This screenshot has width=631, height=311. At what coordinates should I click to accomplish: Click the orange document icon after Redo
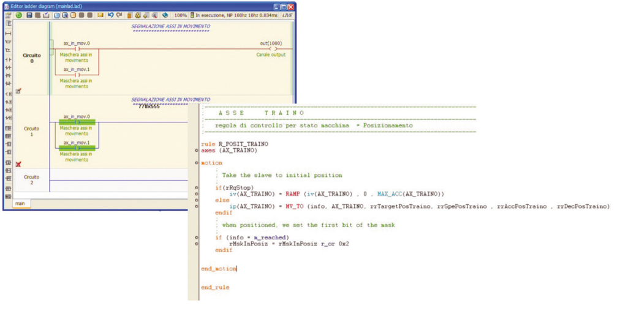130,15
